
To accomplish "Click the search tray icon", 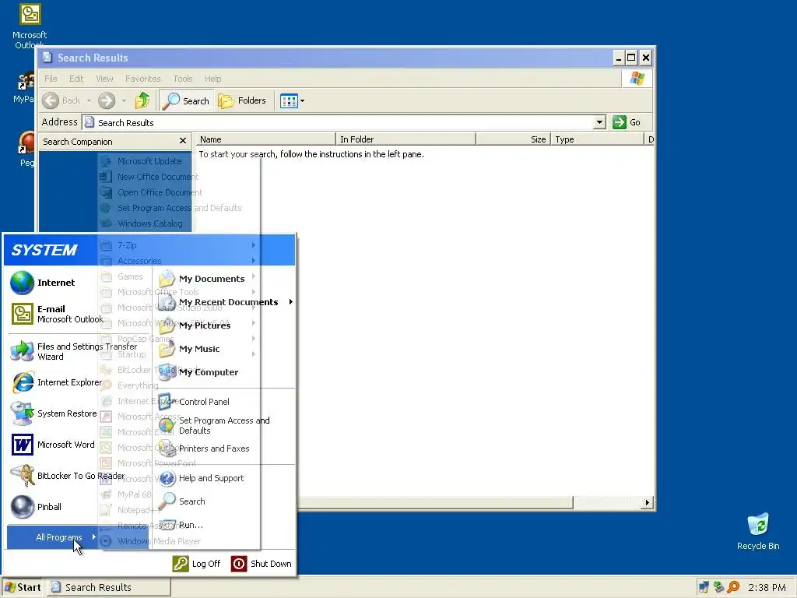I will [x=733, y=587].
